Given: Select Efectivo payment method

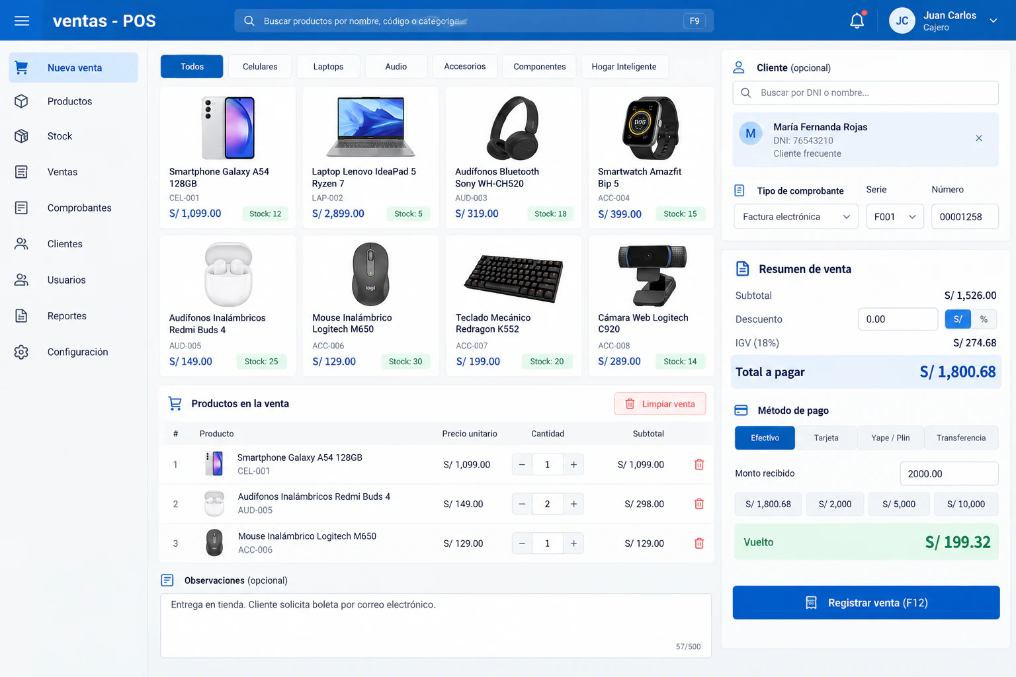Looking at the screenshot, I should (765, 438).
